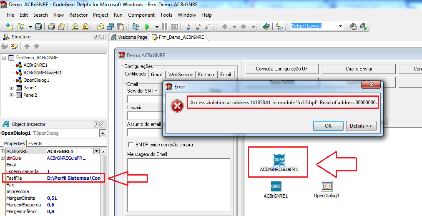Click the Structure Delete item icon
Image resolution: width=422 pixels, height=216 pixels.
pos(14,46)
